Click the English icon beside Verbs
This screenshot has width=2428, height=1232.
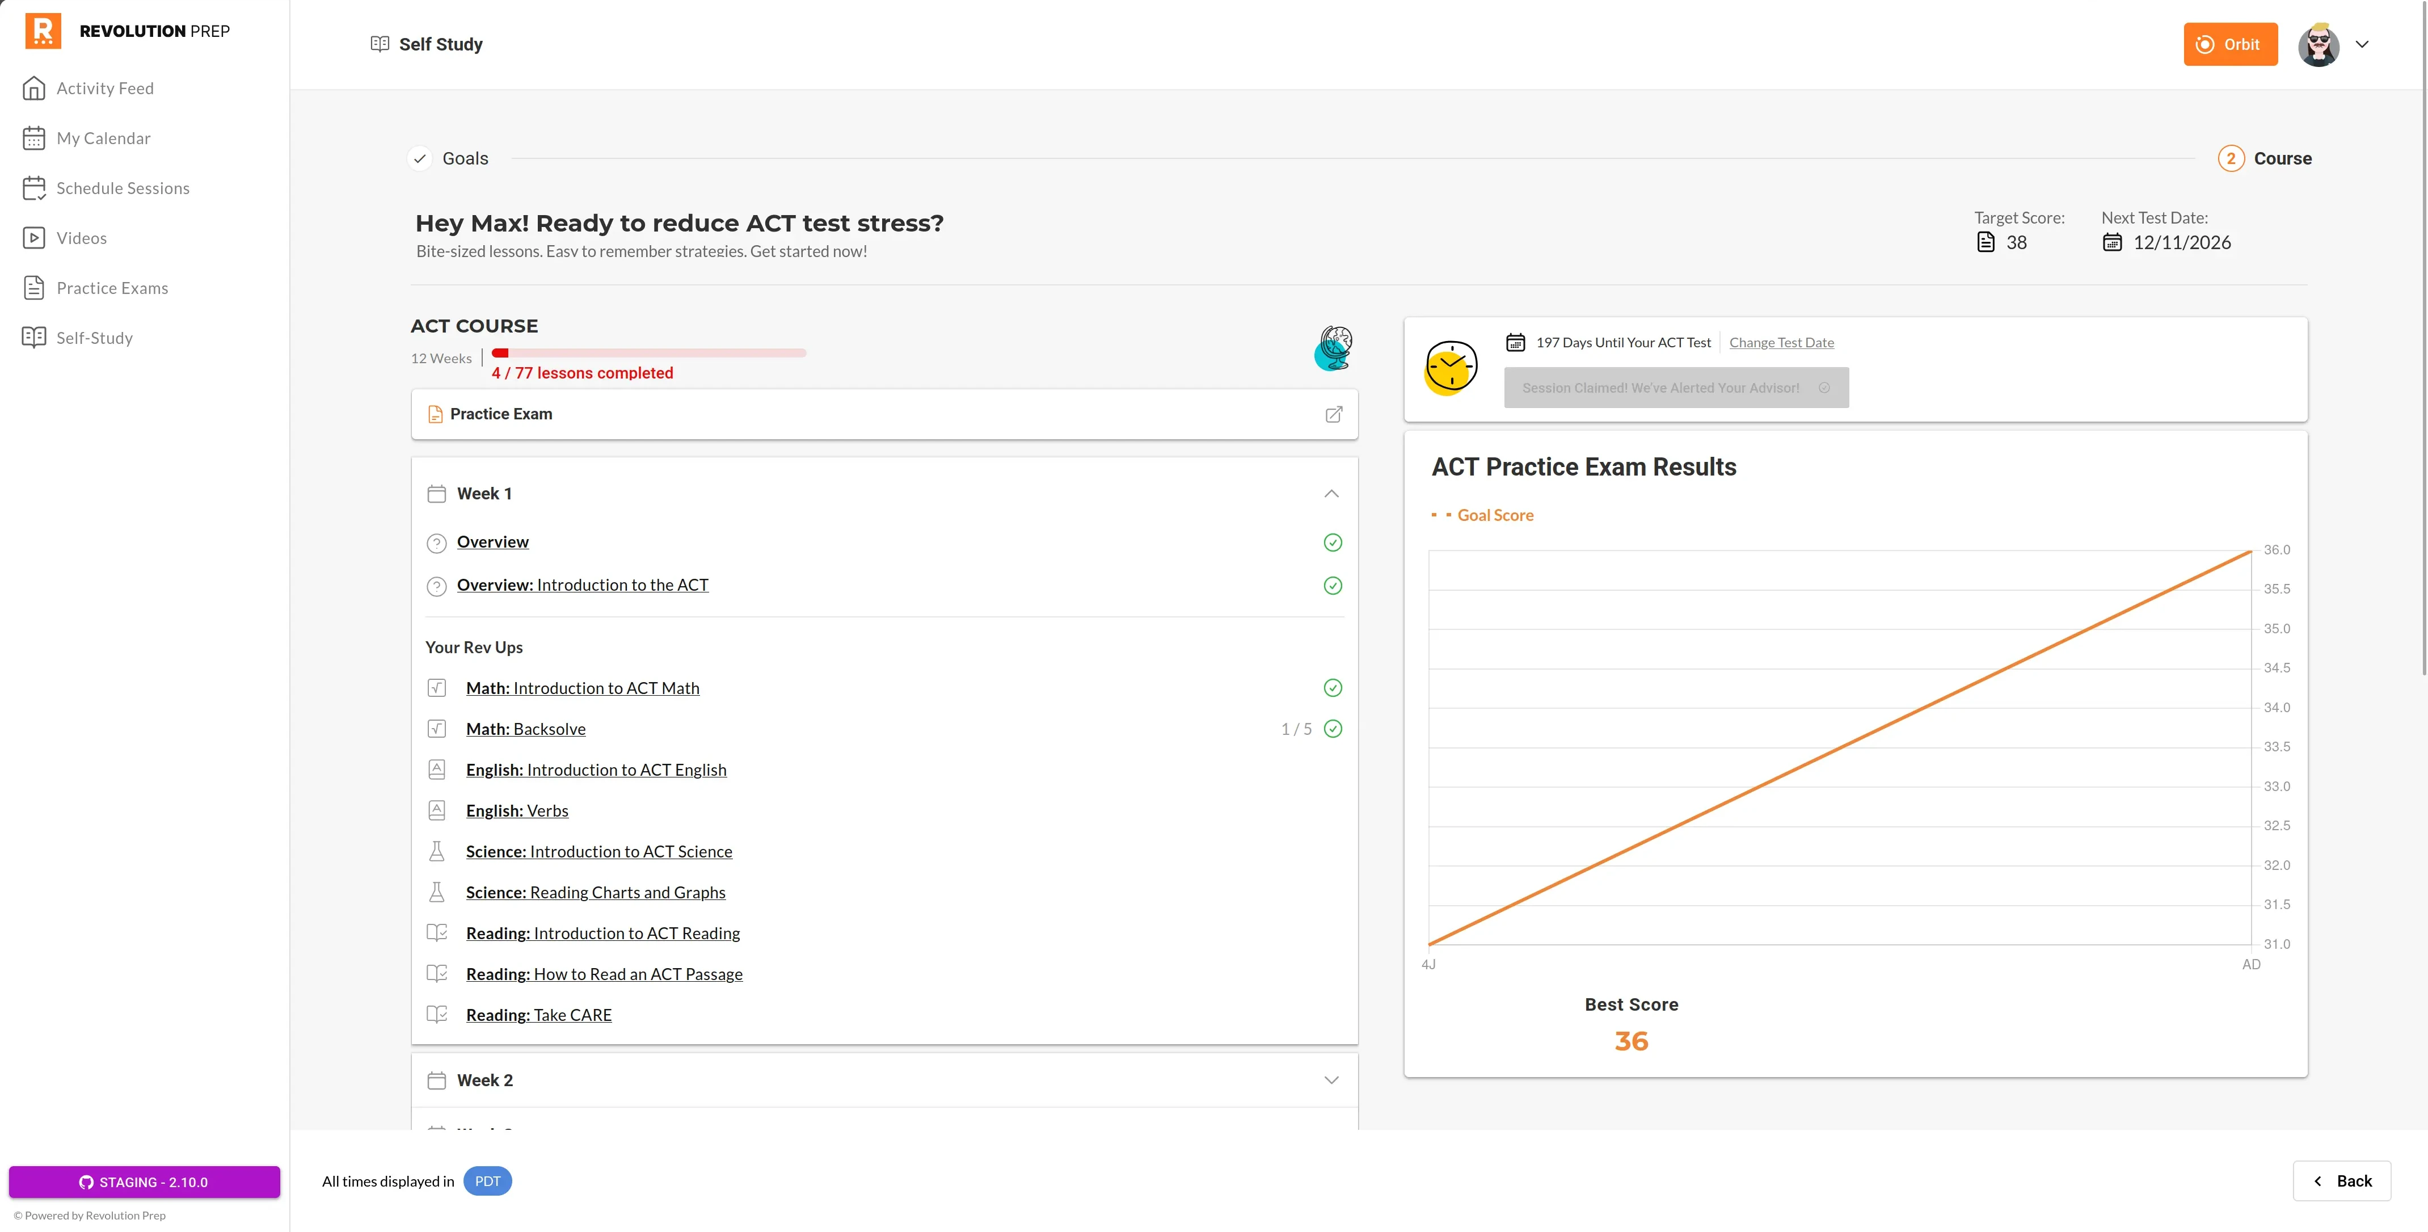[x=436, y=811]
